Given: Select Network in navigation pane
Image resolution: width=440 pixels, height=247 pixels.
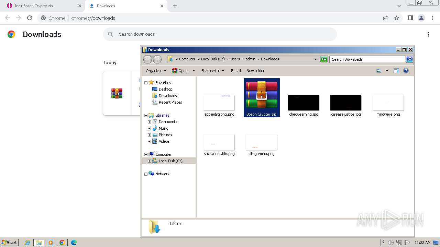Looking at the screenshot, I should tap(162, 174).
